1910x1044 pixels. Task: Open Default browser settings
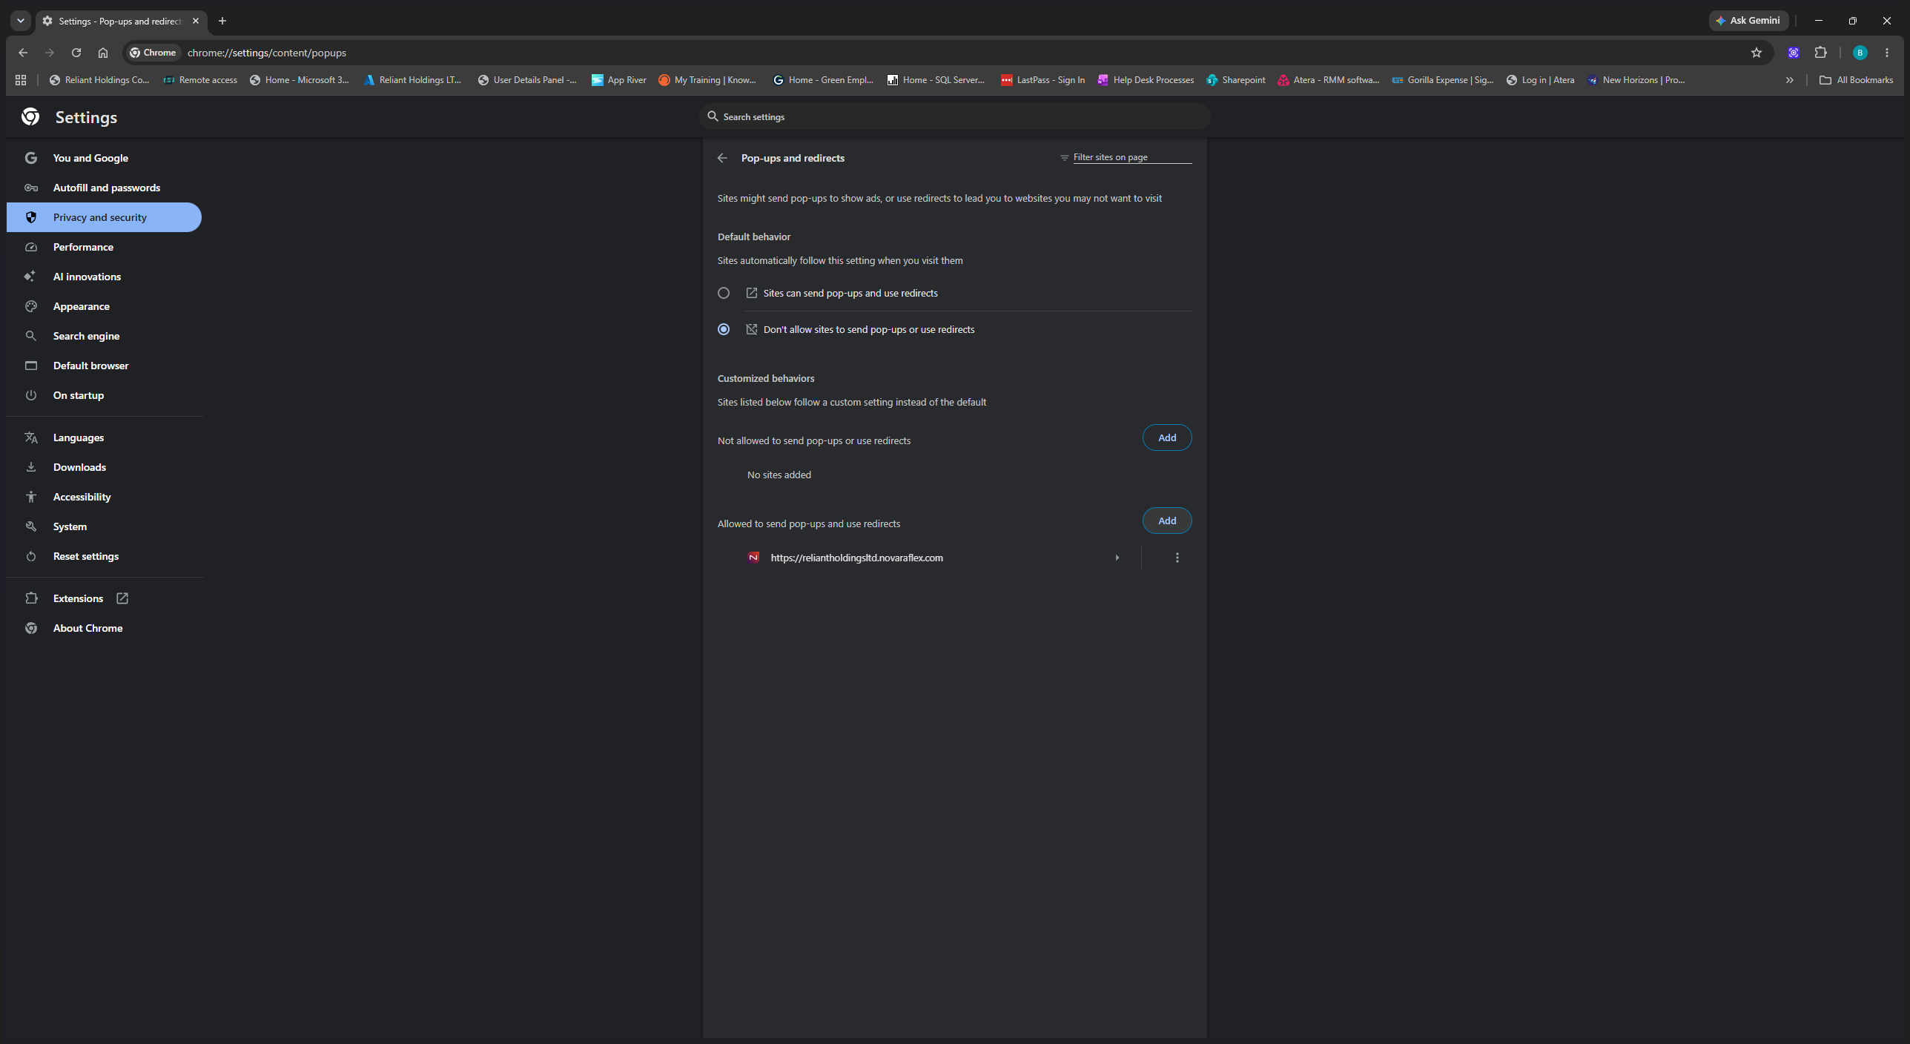click(x=104, y=366)
